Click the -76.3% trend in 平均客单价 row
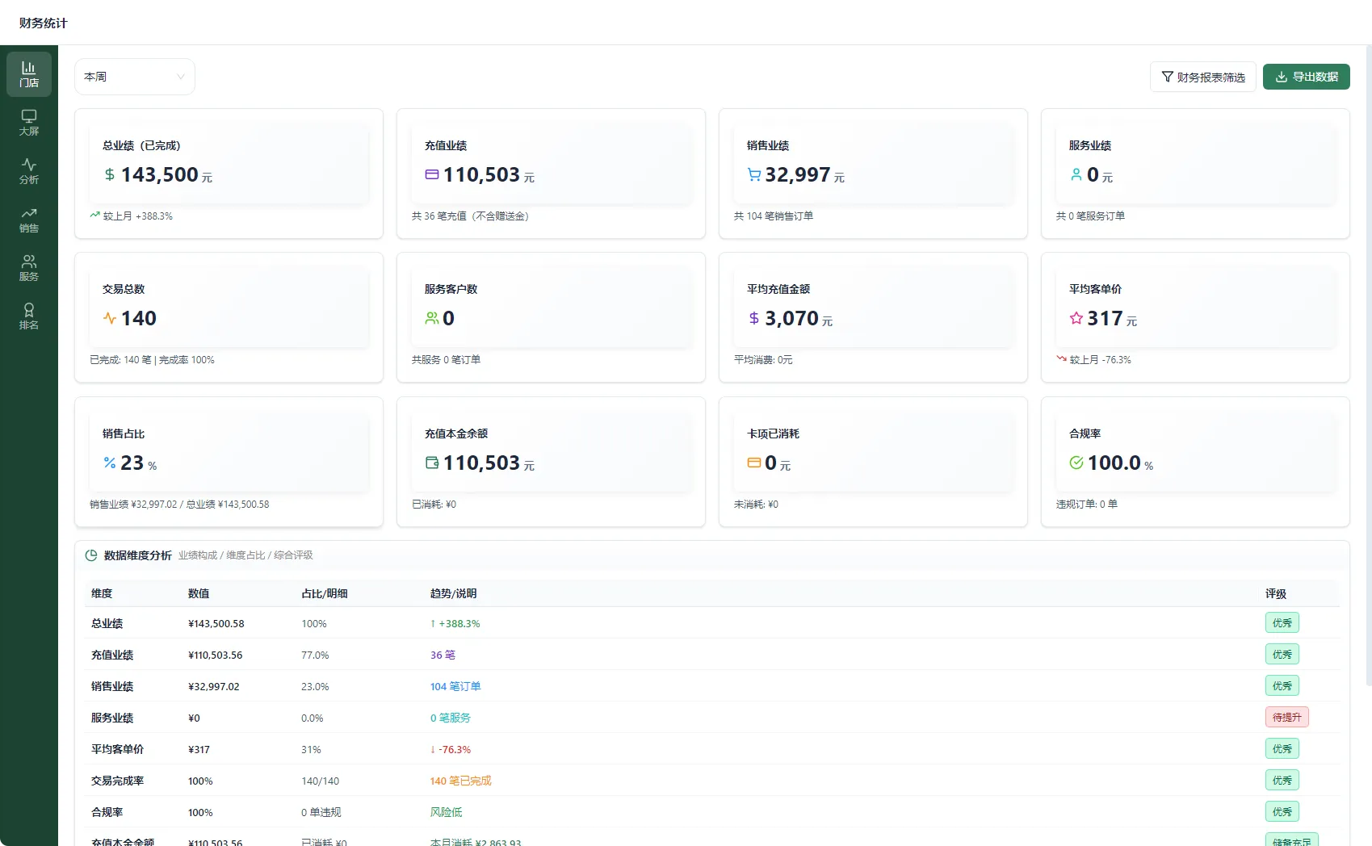1372x846 pixels. pyautogui.click(x=451, y=749)
